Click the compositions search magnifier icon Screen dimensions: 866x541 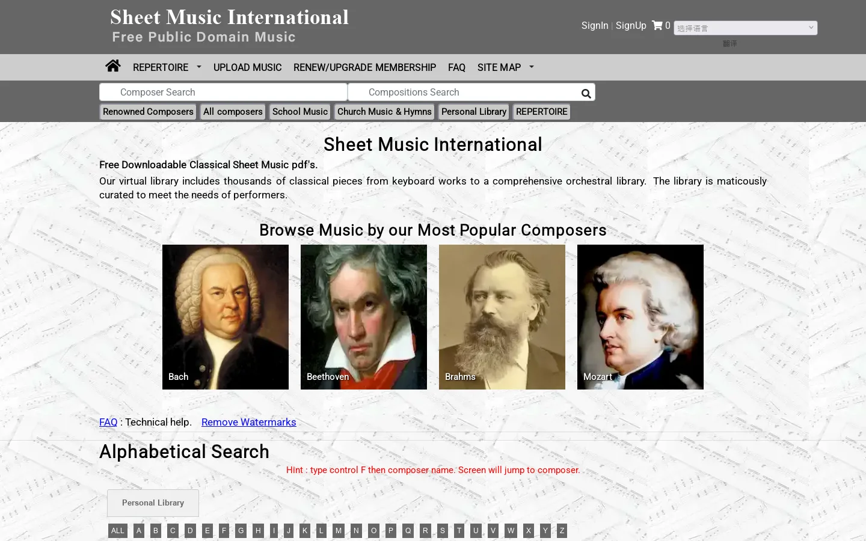(x=586, y=93)
